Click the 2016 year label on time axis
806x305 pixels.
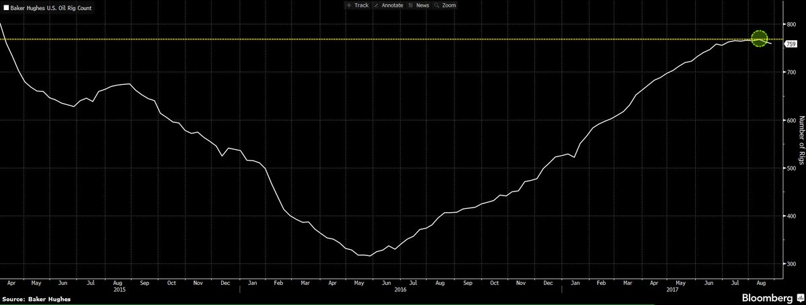tap(399, 290)
